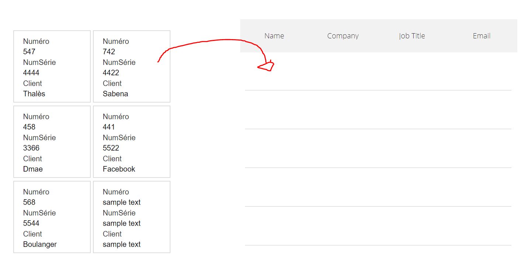Select the Sabena client card

[x=132, y=66]
